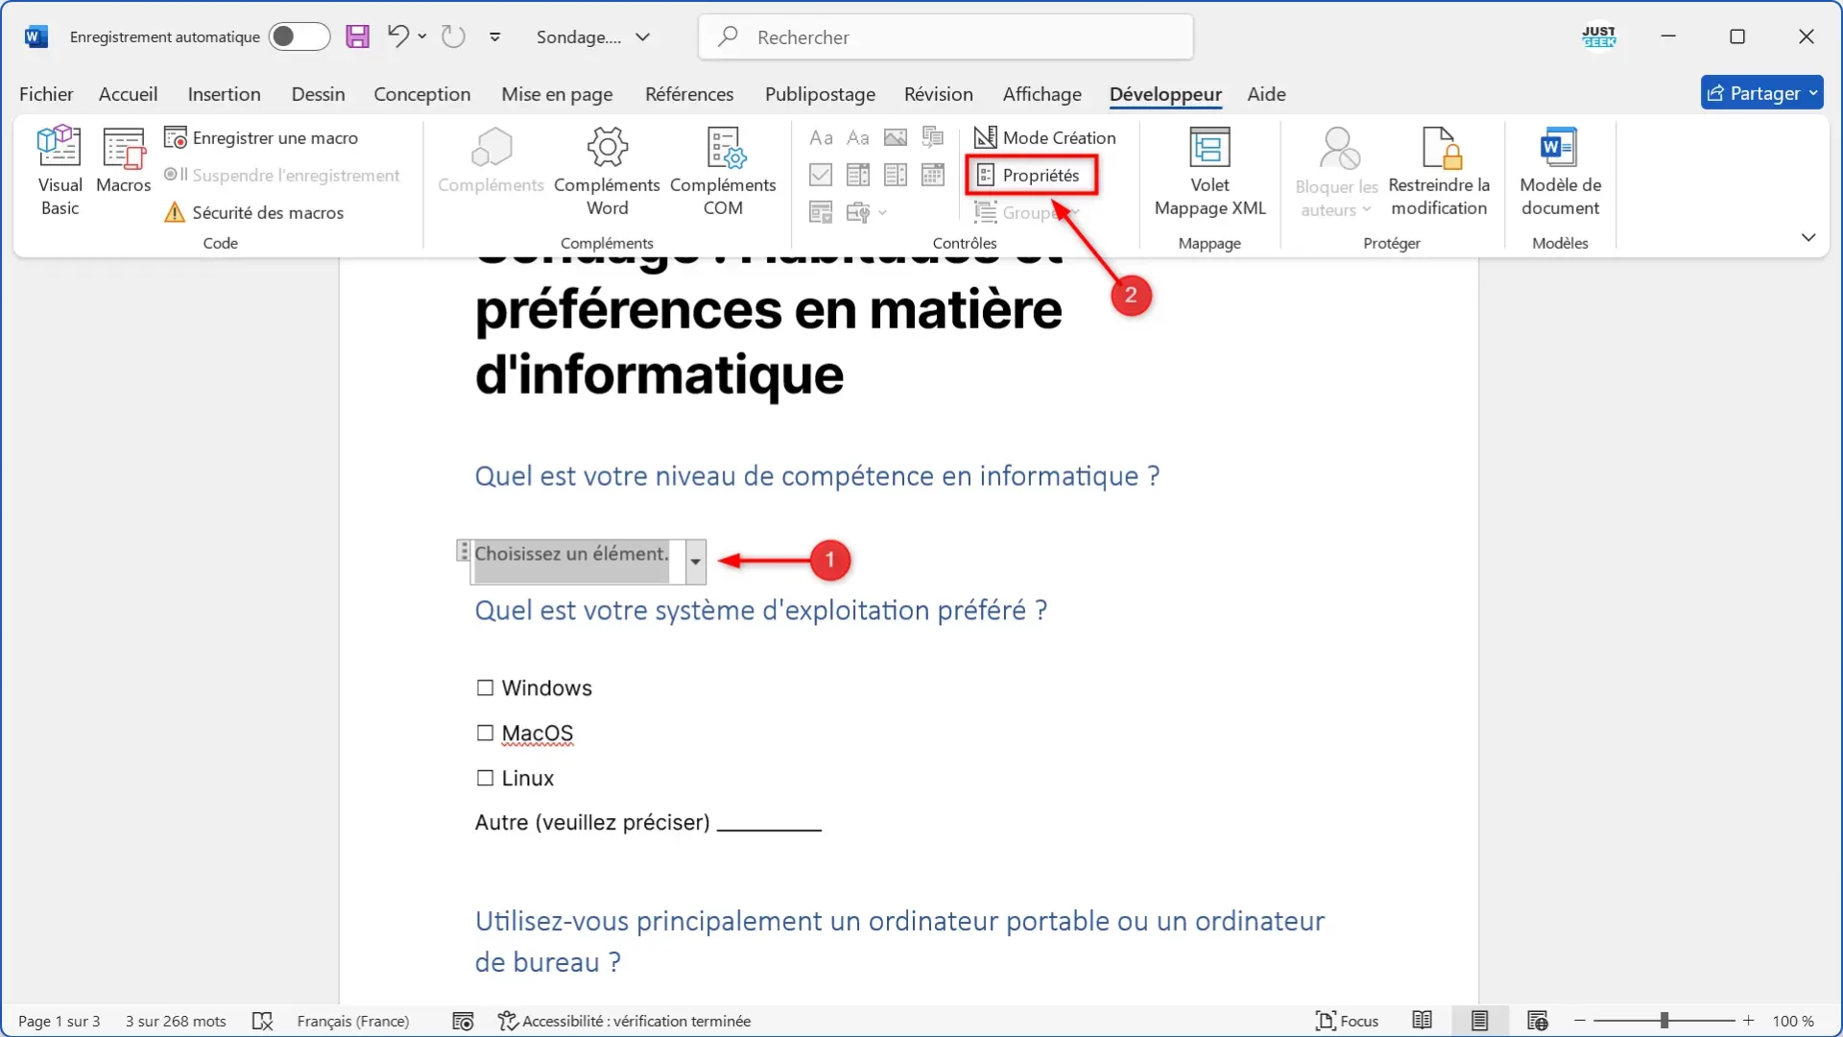Insert date picker content control

[x=933, y=175]
